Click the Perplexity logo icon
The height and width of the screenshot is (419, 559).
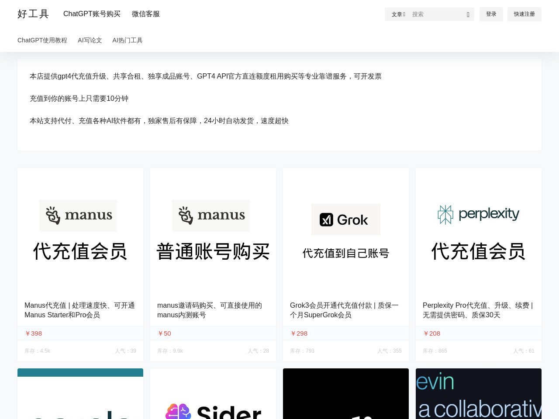(x=445, y=214)
